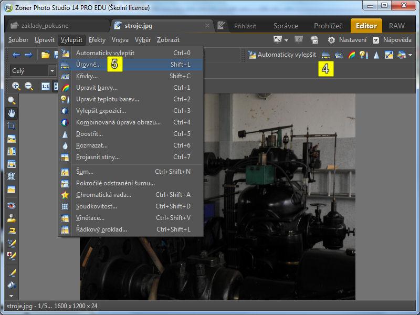Screen dimensions: 420x315
Task: Close the stroje.jpg tab
Action: pyautogui.click(x=207, y=25)
